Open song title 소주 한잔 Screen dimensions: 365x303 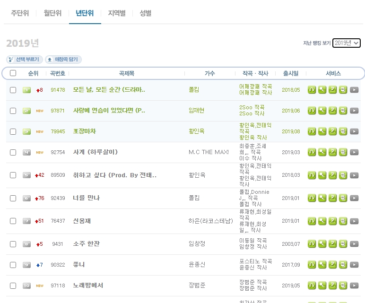click(87, 243)
